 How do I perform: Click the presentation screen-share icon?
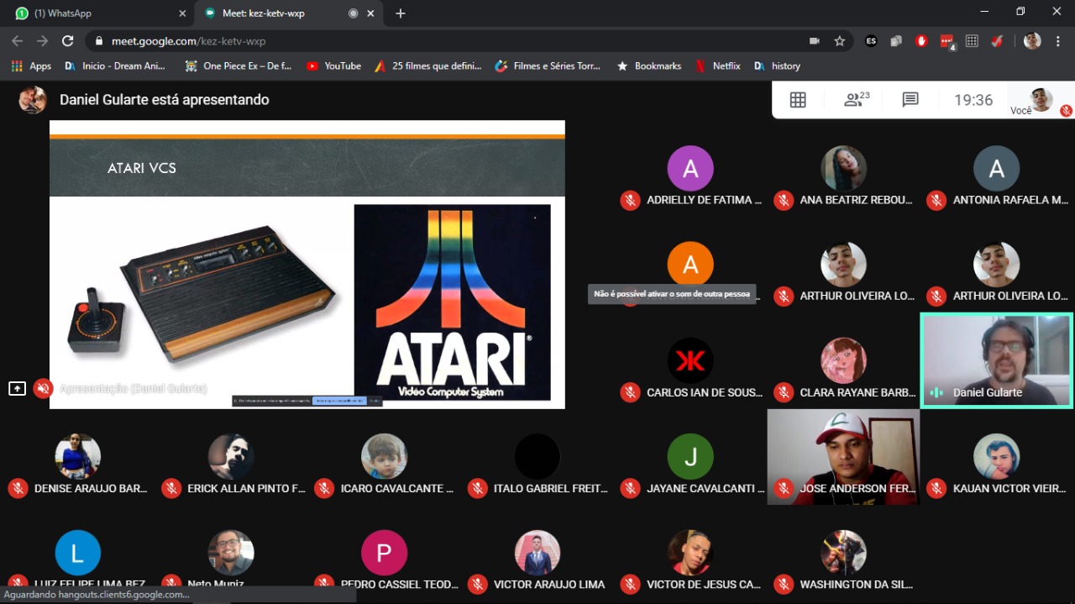[17, 388]
